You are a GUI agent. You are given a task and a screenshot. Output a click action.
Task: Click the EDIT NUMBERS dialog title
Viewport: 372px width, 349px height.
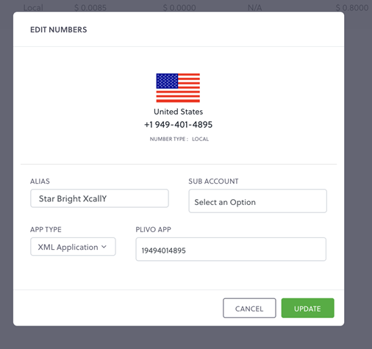[59, 29]
